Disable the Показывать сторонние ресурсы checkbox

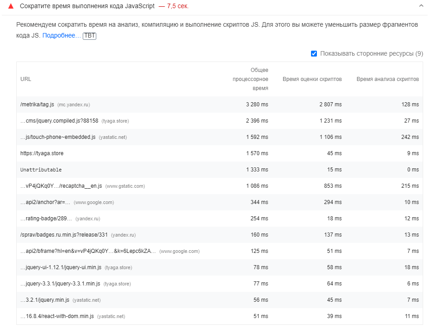313,53
